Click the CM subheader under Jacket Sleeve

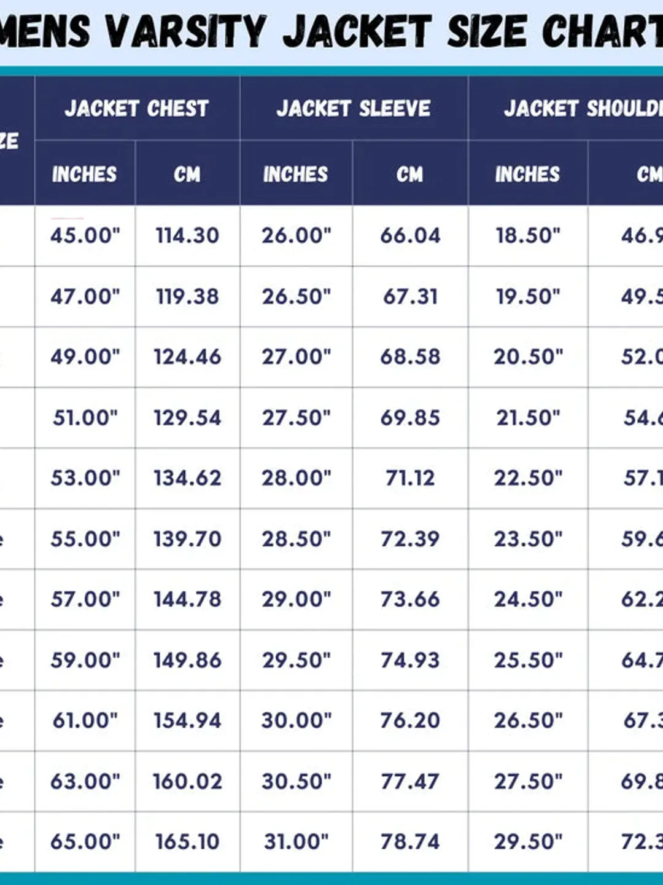(x=410, y=174)
